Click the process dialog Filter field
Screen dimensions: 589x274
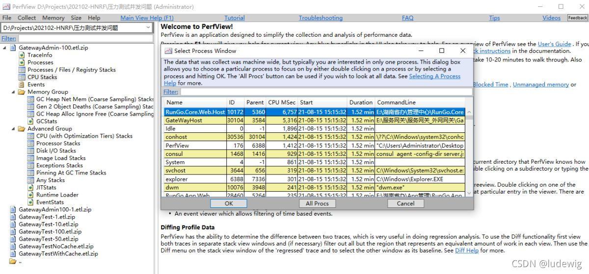[326, 92]
